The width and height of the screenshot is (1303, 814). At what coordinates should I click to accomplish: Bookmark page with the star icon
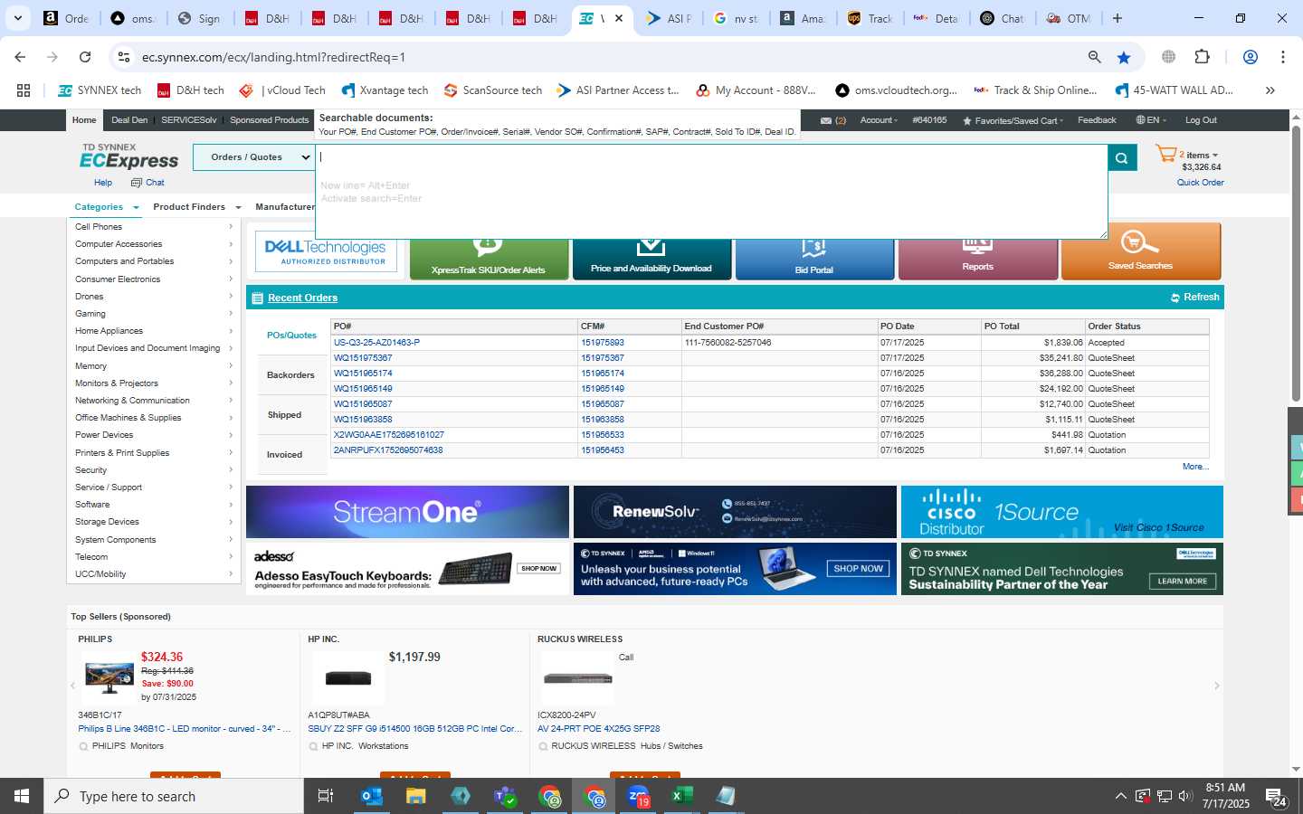[1124, 57]
